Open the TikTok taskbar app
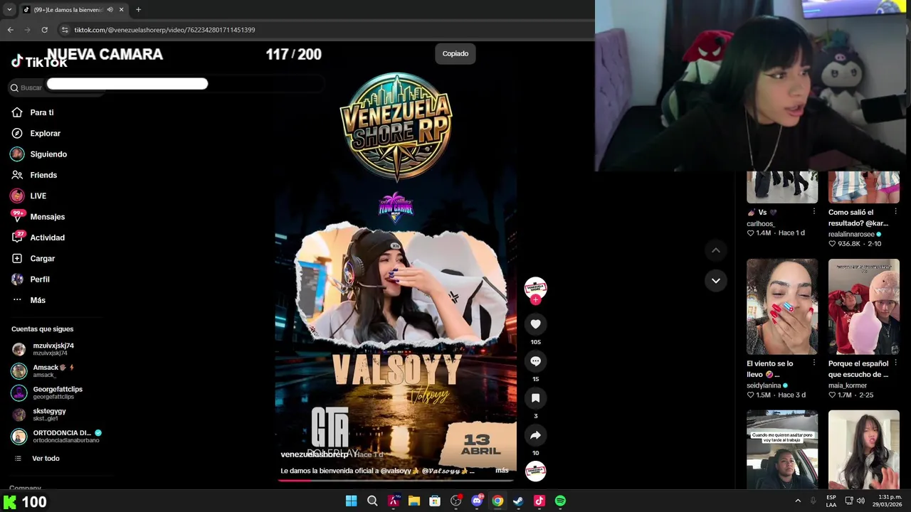Screen dimensions: 911x512 coord(539,501)
